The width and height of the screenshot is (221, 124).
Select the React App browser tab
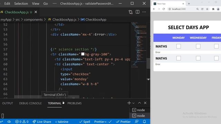pos(169,4)
